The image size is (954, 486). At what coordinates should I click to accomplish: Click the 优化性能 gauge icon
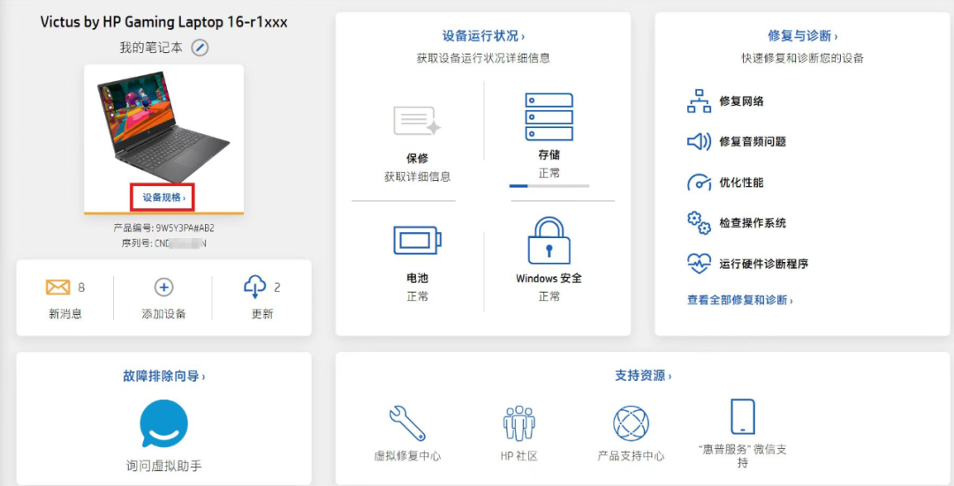click(699, 183)
